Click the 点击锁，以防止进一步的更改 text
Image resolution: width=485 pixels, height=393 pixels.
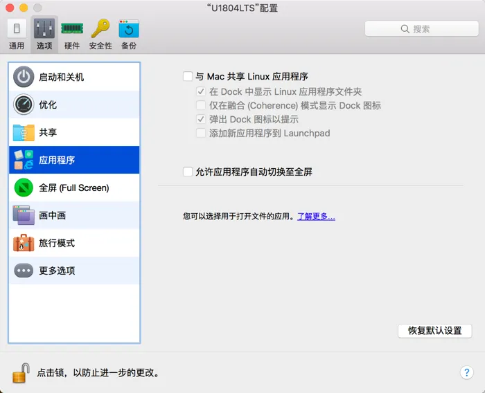pos(98,373)
